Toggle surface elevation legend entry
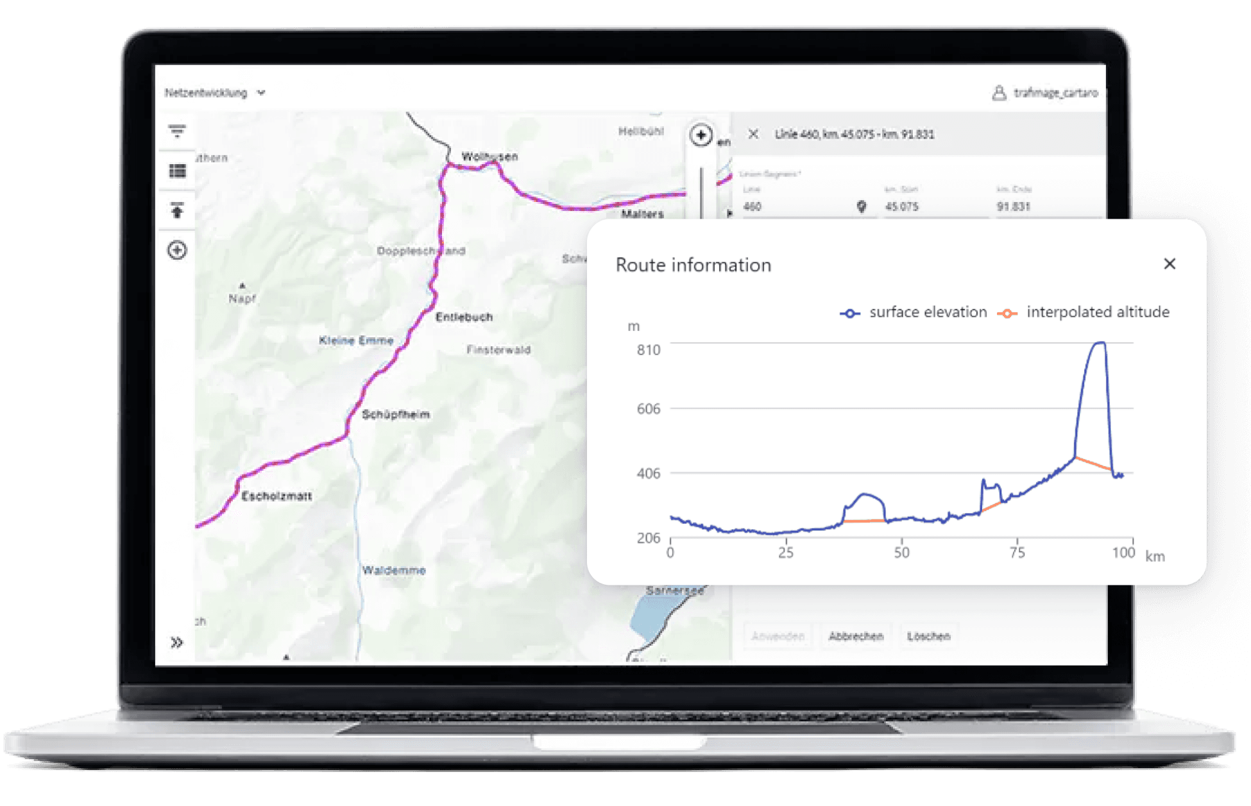The width and height of the screenshot is (1251, 806). pyautogui.click(x=914, y=312)
